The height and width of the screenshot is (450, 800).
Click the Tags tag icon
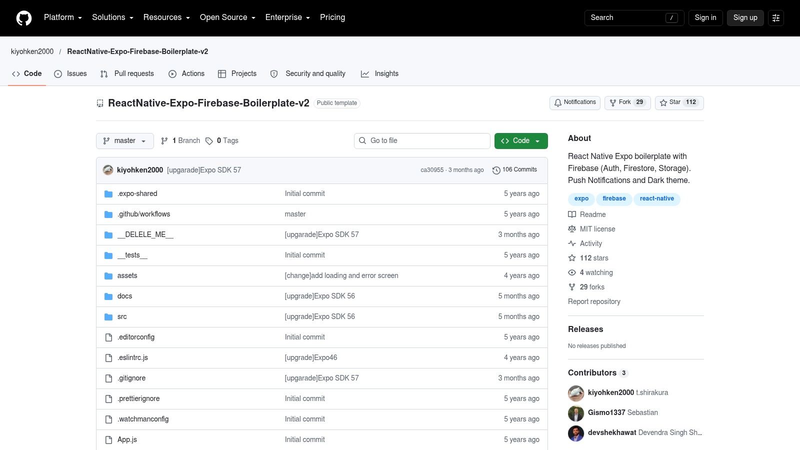click(x=209, y=141)
